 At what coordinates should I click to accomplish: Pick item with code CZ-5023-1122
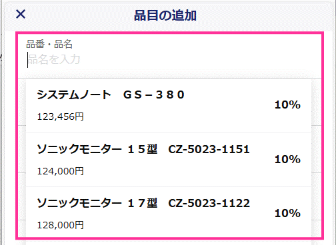point(209,203)
